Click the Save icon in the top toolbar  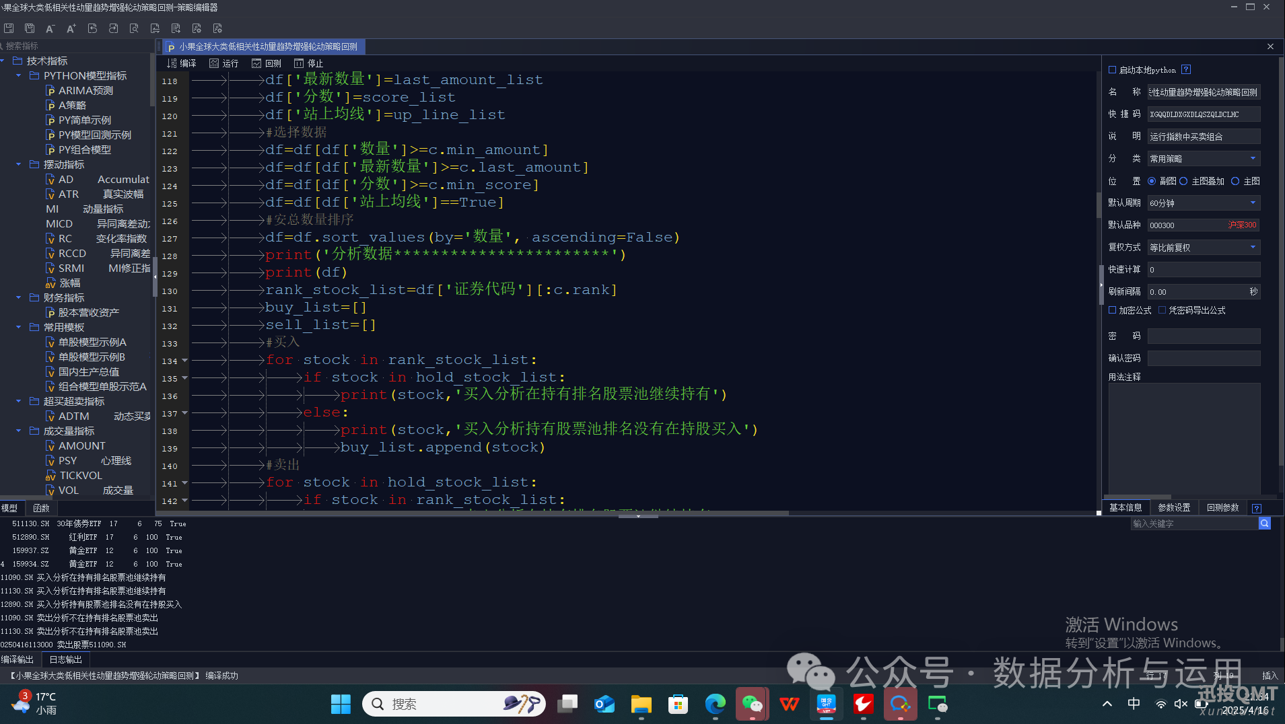tap(9, 28)
